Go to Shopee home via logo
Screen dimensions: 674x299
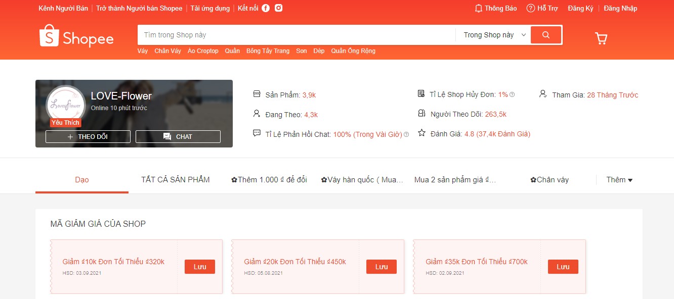(76, 36)
